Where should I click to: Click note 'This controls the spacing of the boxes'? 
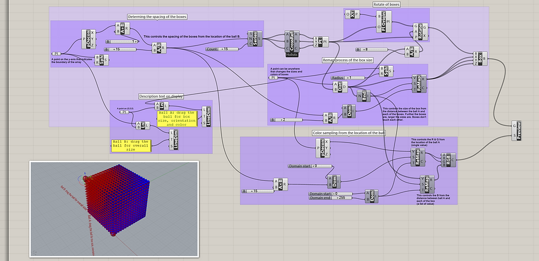coord(192,36)
